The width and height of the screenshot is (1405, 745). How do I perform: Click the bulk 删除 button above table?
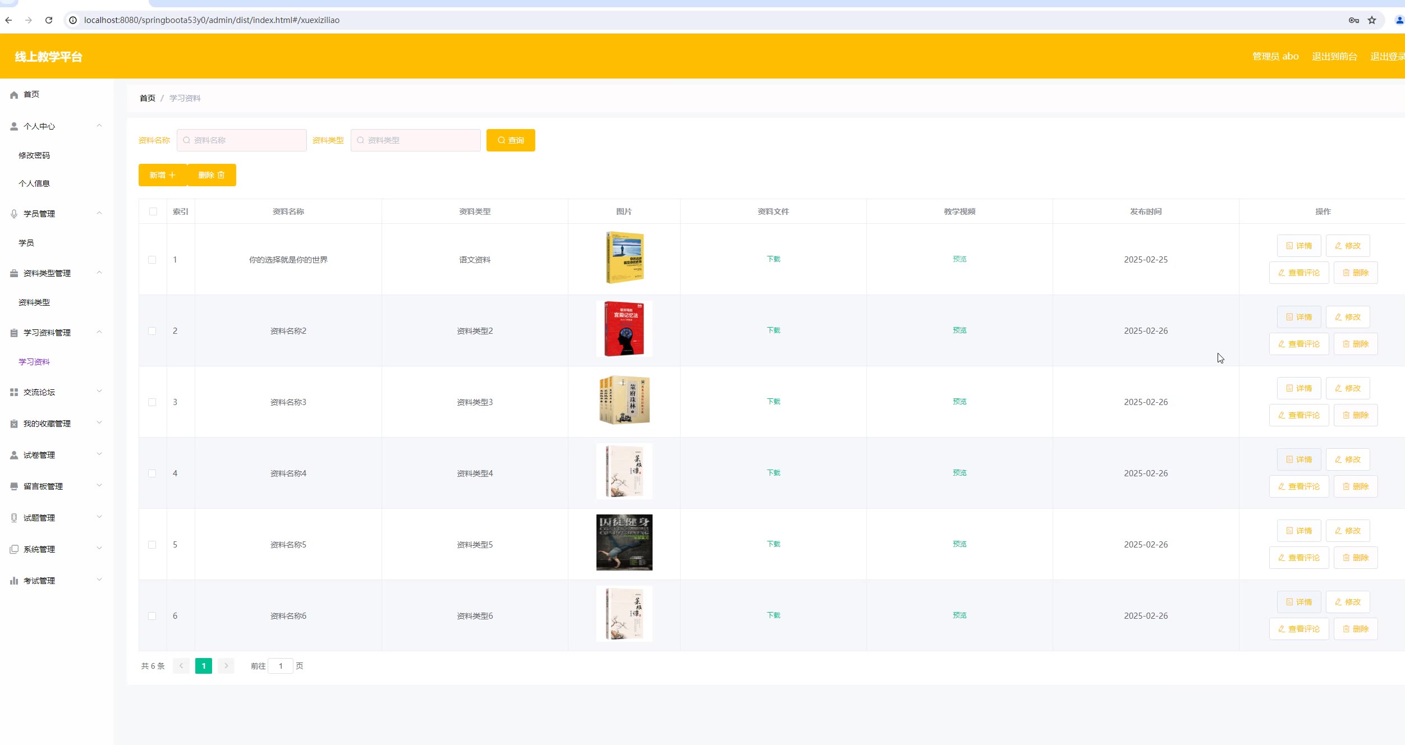212,175
